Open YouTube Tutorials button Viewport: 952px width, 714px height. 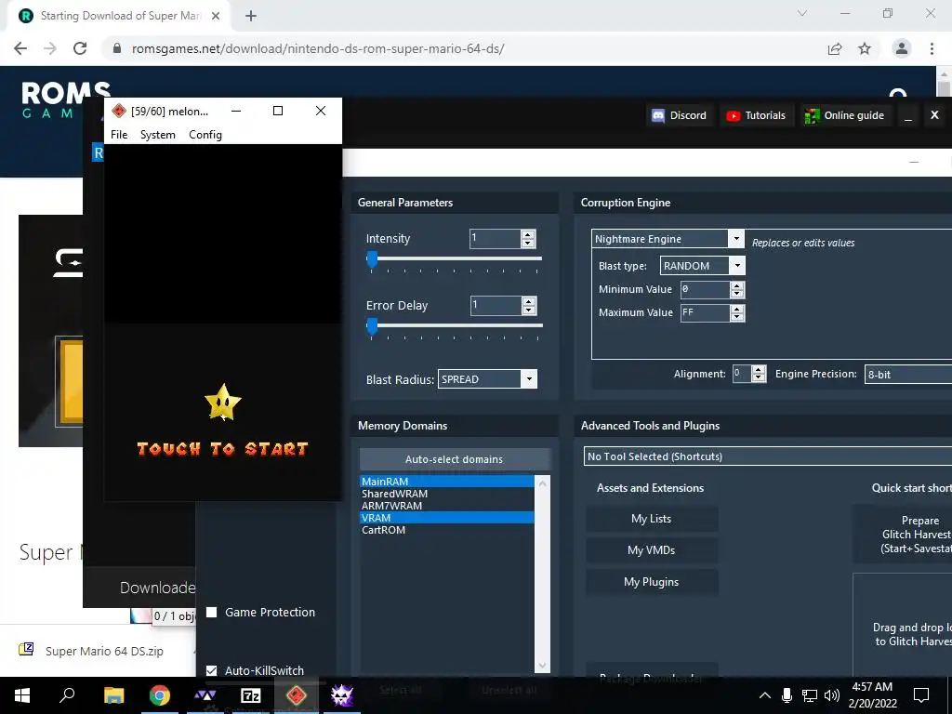click(x=757, y=115)
